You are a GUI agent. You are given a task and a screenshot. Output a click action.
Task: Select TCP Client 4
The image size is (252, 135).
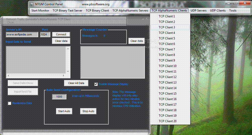click(x=170, y=33)
